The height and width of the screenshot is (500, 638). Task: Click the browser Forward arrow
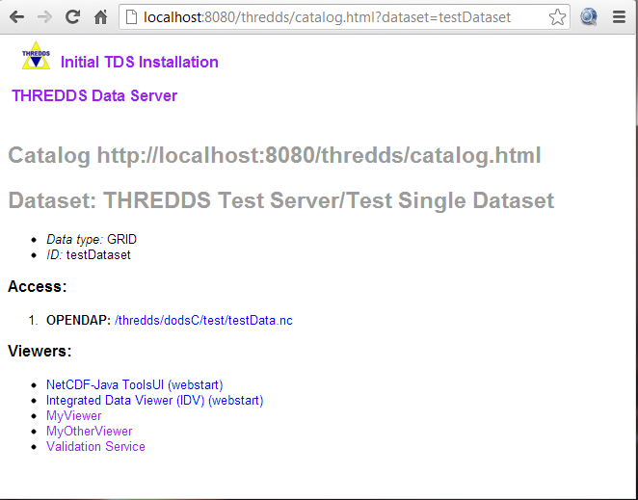(44, 17)
